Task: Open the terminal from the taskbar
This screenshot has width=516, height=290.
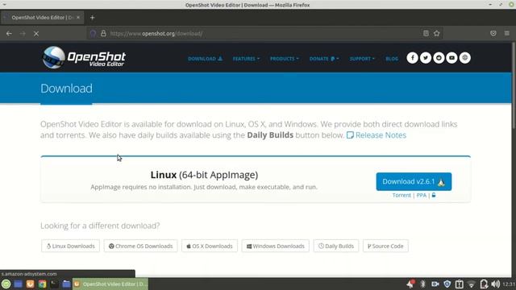Action: 54,284
